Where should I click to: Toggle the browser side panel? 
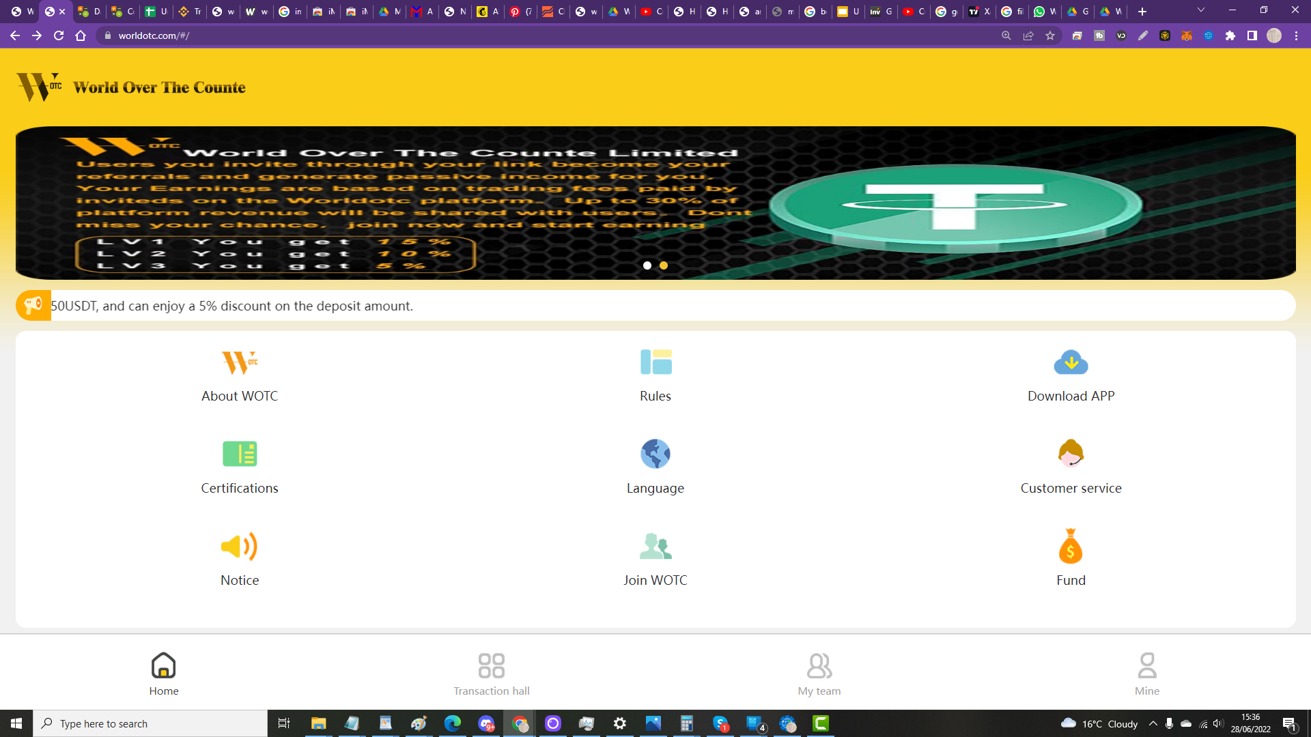point(1252,35)
